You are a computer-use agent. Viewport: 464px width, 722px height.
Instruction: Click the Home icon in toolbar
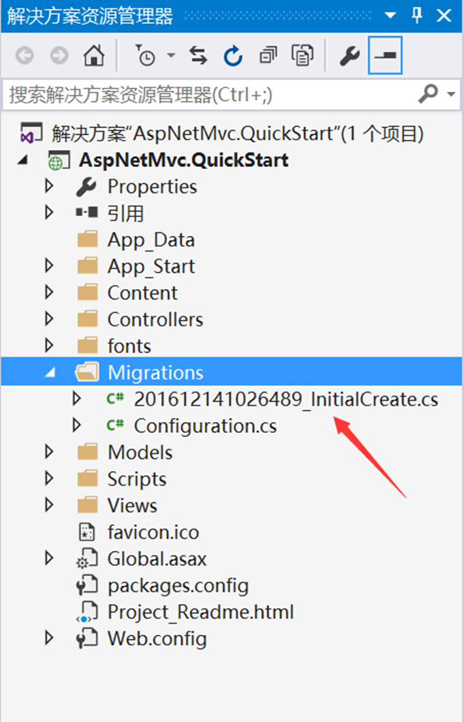coord(93,56)
